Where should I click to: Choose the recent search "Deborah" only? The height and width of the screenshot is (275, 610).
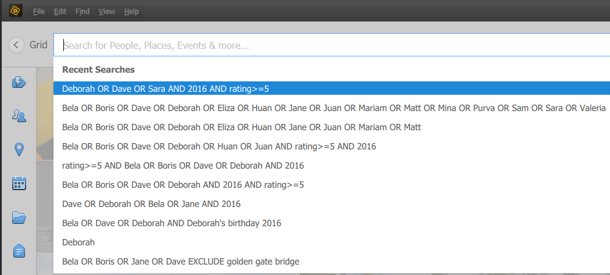click(x=78, y=242)
